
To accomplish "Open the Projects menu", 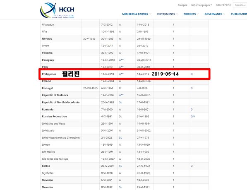I will click(x=191, y=14).
